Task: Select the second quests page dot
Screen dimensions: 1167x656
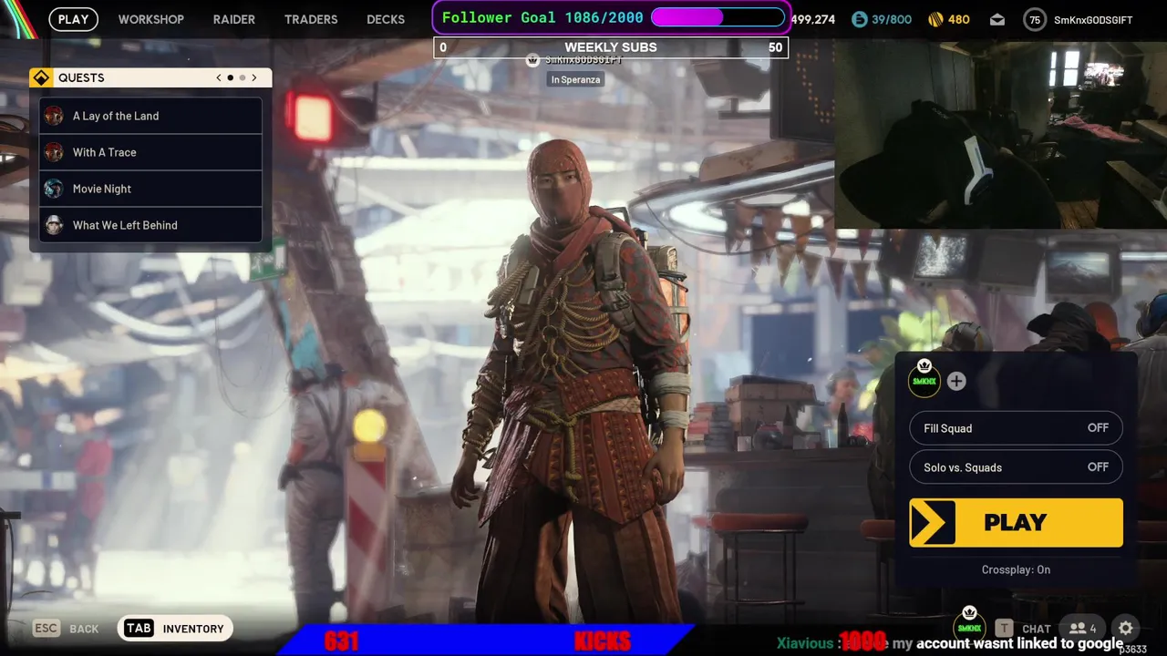Action: click(242, 77)
